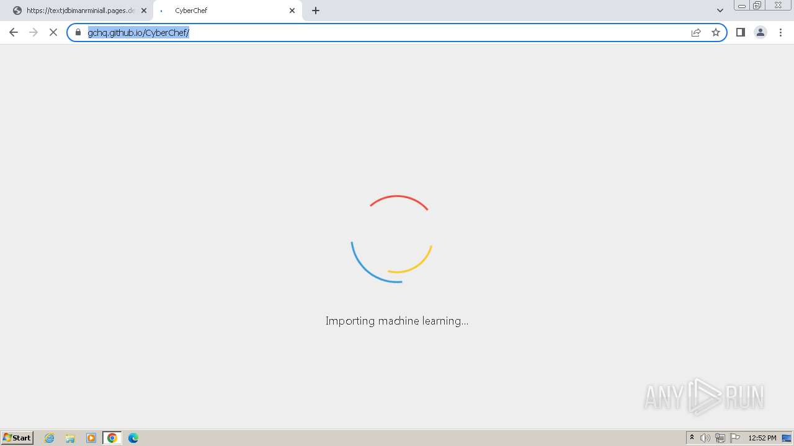Image resolution: width=794 pixels, height=446 pixels.
Task: Open the Action Center flag icon
Action: click(x=735, y=438)
